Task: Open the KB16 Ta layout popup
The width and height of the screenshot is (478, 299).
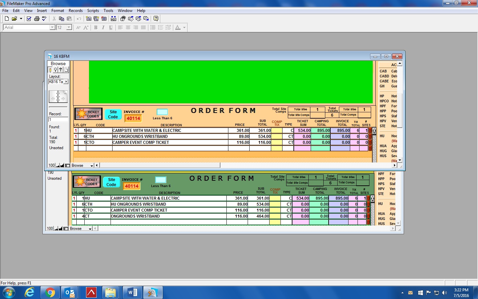Action: coord(58,82)
